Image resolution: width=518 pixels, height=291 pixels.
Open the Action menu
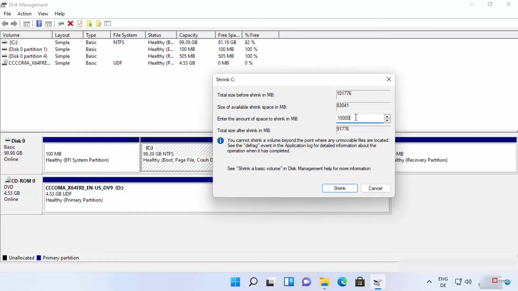click(24, 13)
